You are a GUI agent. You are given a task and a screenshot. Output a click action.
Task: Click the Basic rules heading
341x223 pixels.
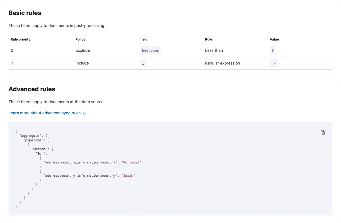point(25,13)
